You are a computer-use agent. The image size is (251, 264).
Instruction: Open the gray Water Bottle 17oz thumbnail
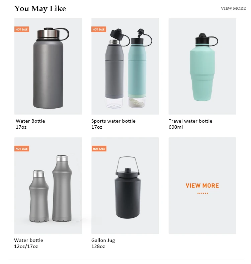click(48, 66)
